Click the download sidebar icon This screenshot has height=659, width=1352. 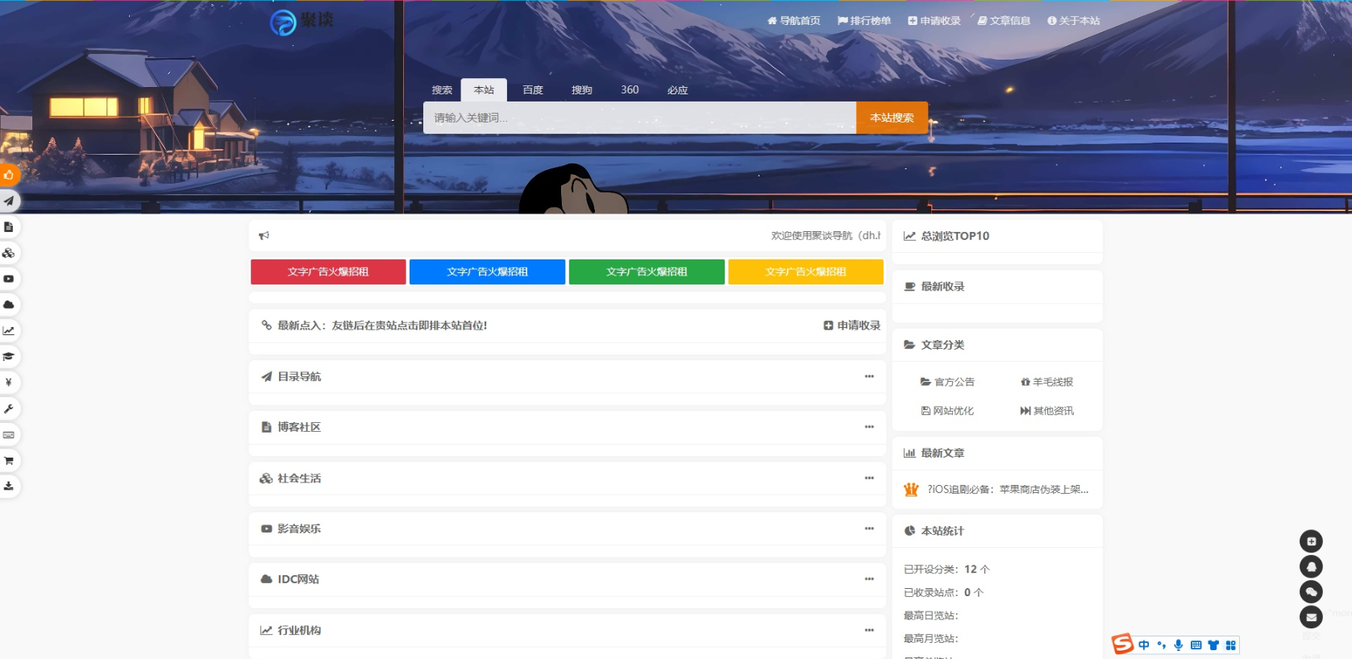pyautogui.click(x=8, y=486)
